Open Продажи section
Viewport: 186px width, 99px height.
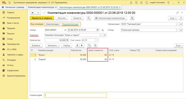[11, 28]
